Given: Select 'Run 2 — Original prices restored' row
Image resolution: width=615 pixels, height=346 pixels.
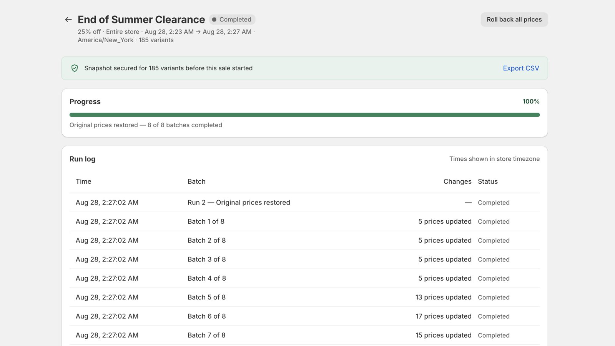Looking at the screenshot, I should [304, 203].
